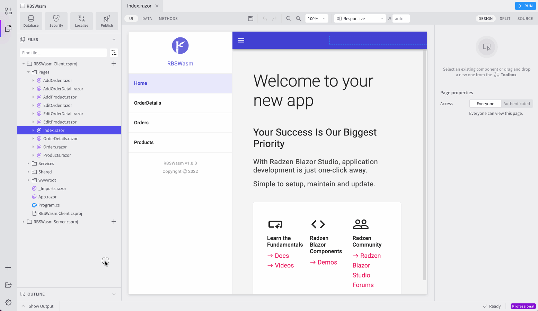Switch to SOURCE view
The image size is (538, 311).
click(525, 19)
